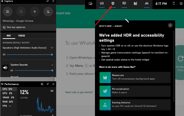Favorite System Sounds with star icon
184x116 pixels.
(52, 65)
